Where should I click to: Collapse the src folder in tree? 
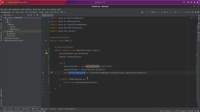(6, 22)
